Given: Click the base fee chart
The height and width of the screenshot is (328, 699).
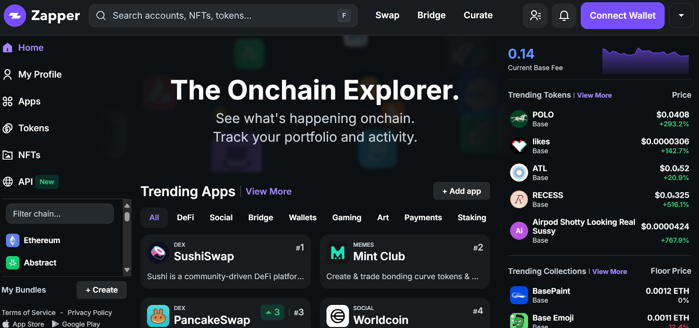Looking at the screenshot, I should [x=645, y=60].
